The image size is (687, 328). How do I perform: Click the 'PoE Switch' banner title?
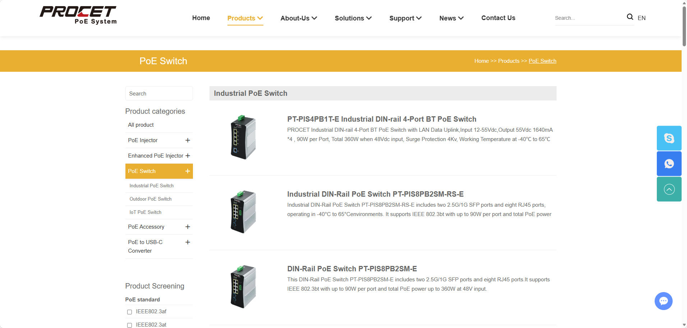163,61
